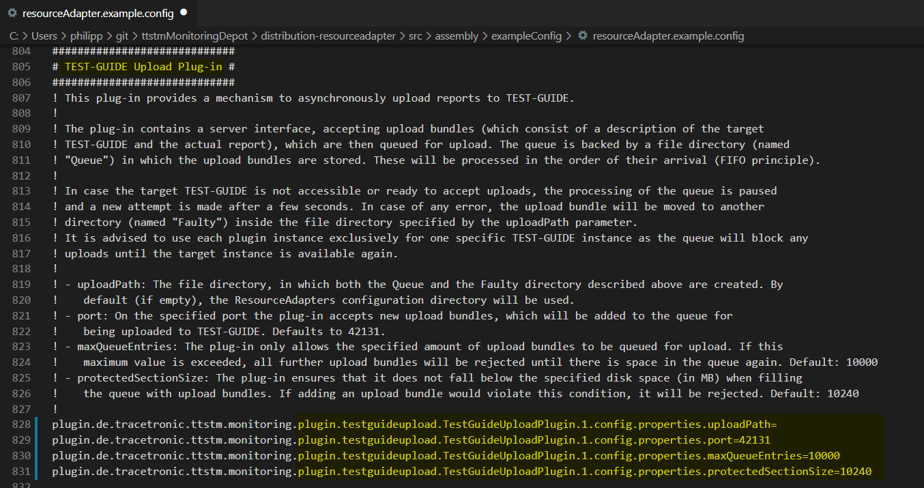Open the "assembly" breadcrumb dropdown
This screenshot has width=924, height=488.
[x=457, y=36]
